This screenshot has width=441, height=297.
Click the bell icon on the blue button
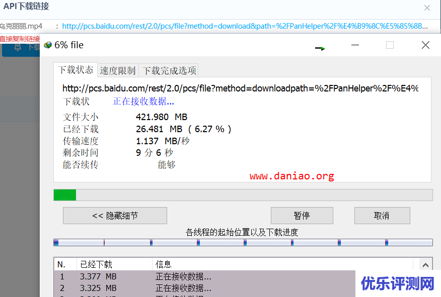(x=18, y=47)
